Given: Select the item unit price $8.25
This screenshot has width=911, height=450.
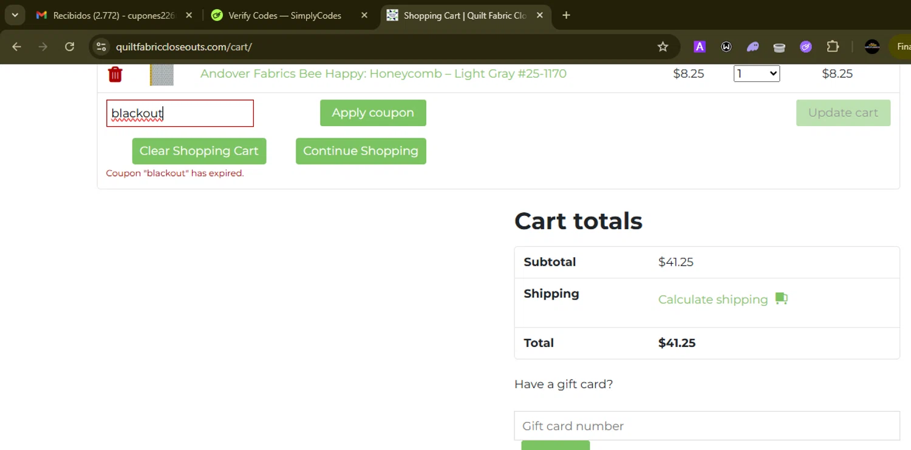Looking at the screenshot, I should pos(689,73).
